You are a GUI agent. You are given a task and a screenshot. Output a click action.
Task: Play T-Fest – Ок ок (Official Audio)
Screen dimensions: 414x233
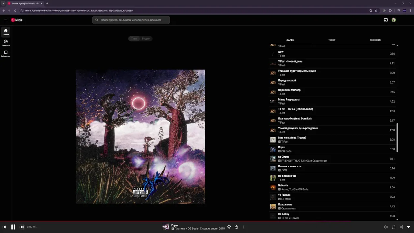pos(332,111)
